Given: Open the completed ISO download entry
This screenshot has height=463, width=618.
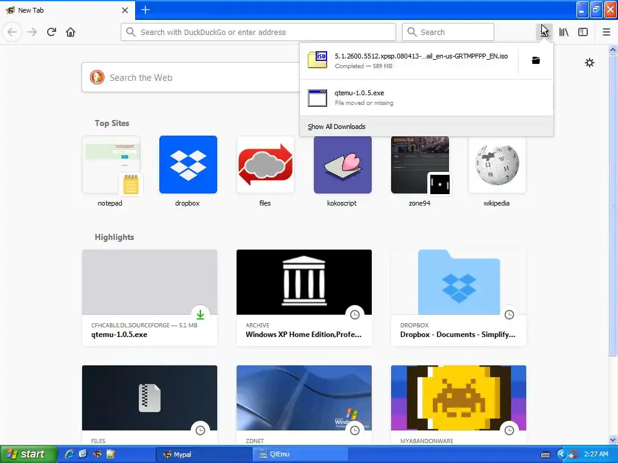Looking at the screenshot, I should tap(409, 61).
